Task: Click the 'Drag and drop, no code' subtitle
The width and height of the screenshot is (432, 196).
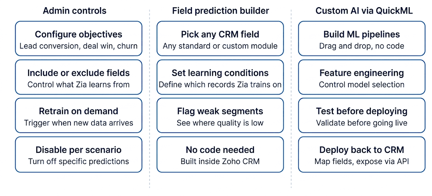Action: [x=362, y=46]
